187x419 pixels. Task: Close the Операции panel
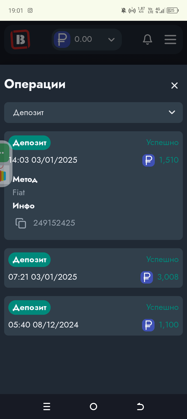(x=175, y=86)
